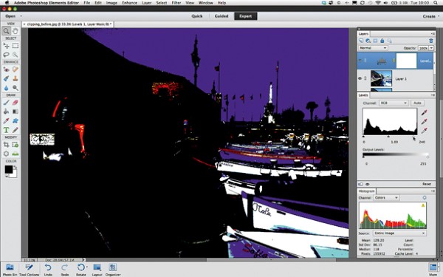Click the Auto levels button
Screen dimensions: 443x277
point(417,103)
